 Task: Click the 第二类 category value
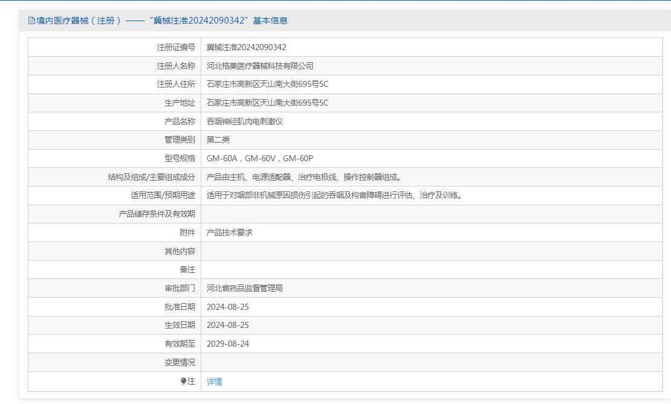[x=218, y=139]
